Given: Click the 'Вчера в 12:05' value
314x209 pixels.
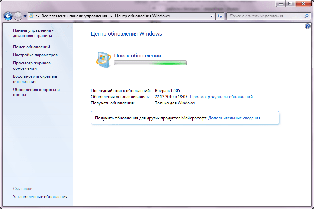Looking at the screenshot, I should (167, 91).
